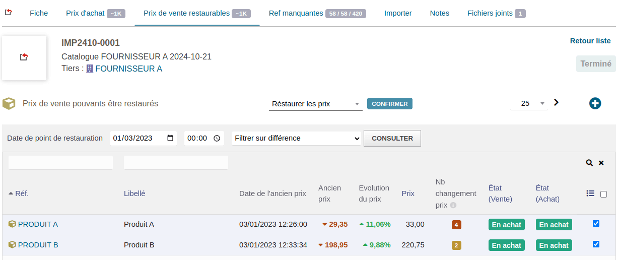Open the Réstaurer les prix dropdown
Viewport: 619px width, 260px height.
tap(315, 104)
